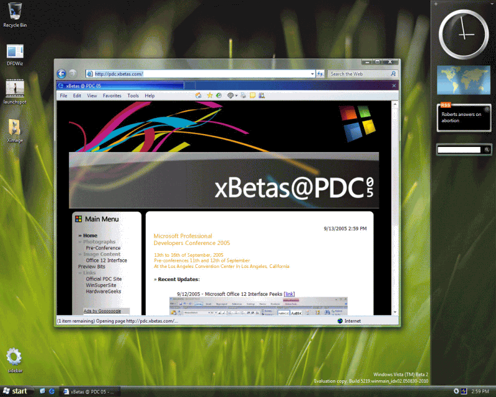Click the Office 12 screenshot thumbnail
496x397 pixels.
tap(259, 306)
